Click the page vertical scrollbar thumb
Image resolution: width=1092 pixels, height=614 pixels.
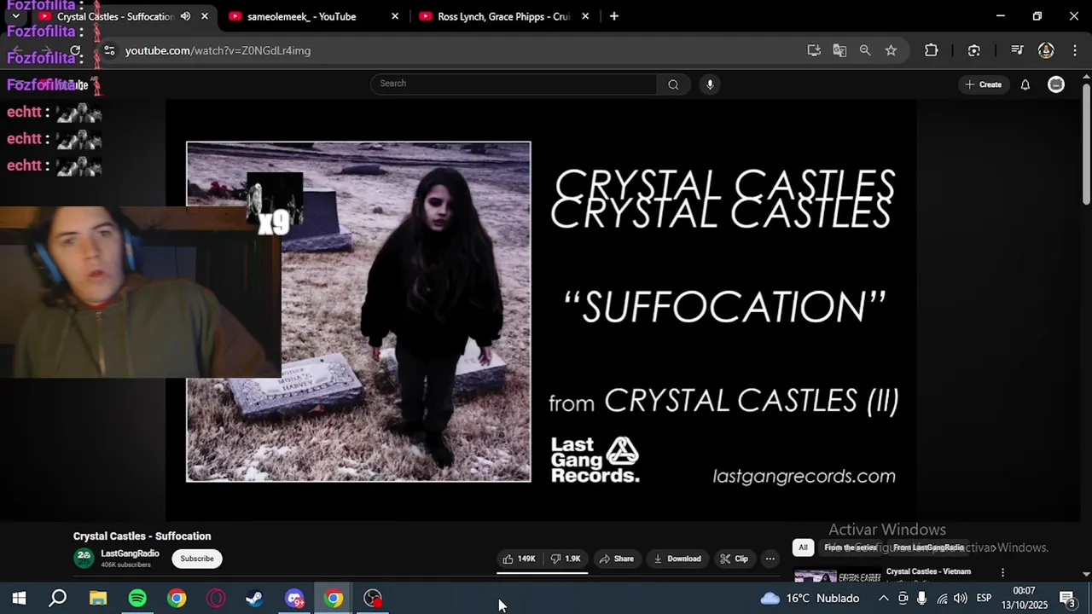click(x=1086, y=143)
